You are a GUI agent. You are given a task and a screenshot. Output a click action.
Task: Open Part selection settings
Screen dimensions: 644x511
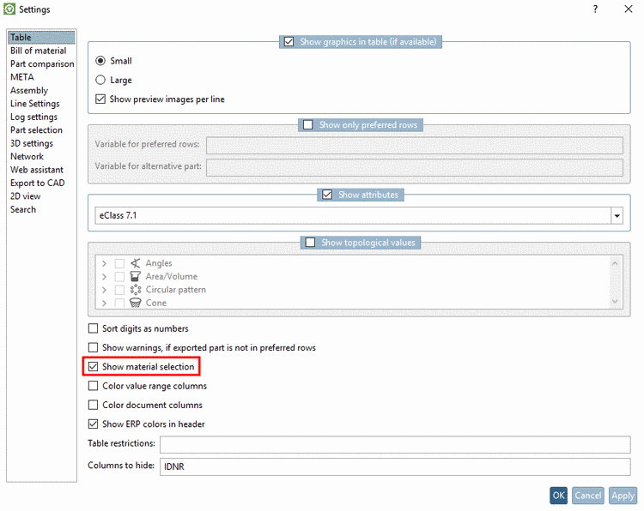click(36, 130)
